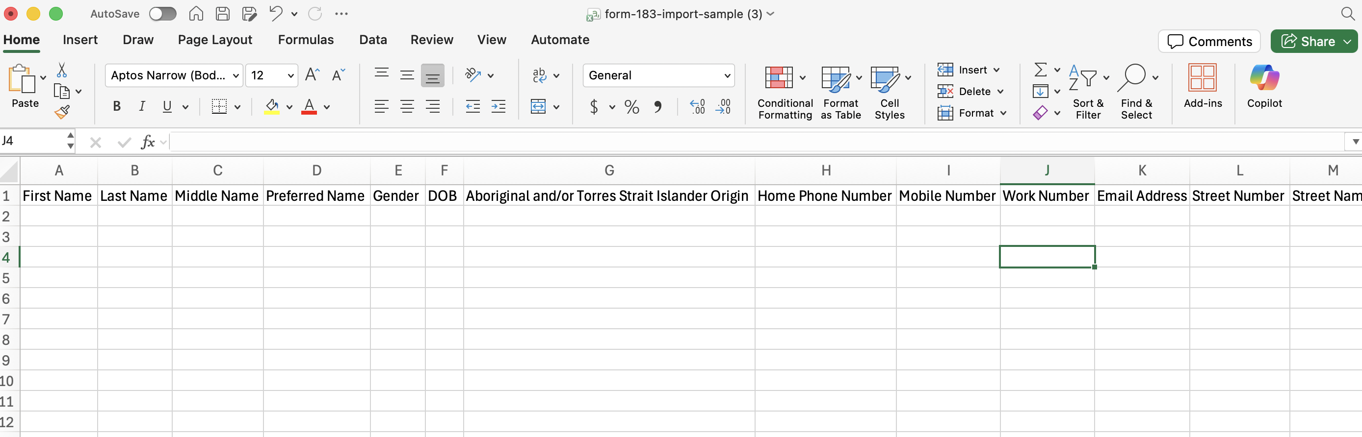Screen dimensions: 1362x437
Task: Toggle the AutoSave switch
Action: tap(162, 14)
